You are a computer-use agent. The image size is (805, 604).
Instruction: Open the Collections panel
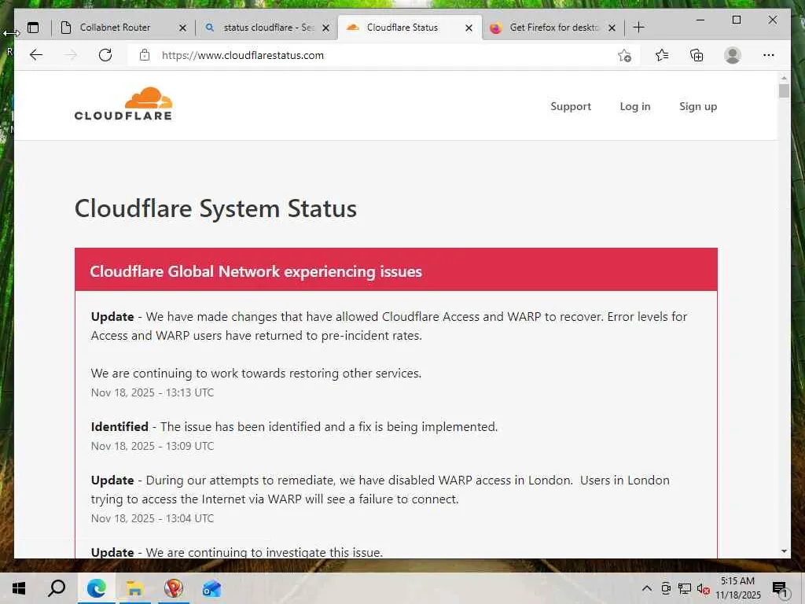pos(697,55)
